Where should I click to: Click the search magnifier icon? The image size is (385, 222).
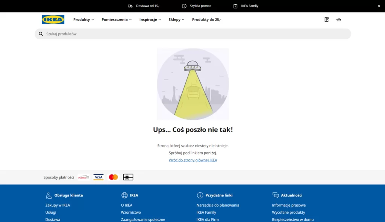click(41, 34)
